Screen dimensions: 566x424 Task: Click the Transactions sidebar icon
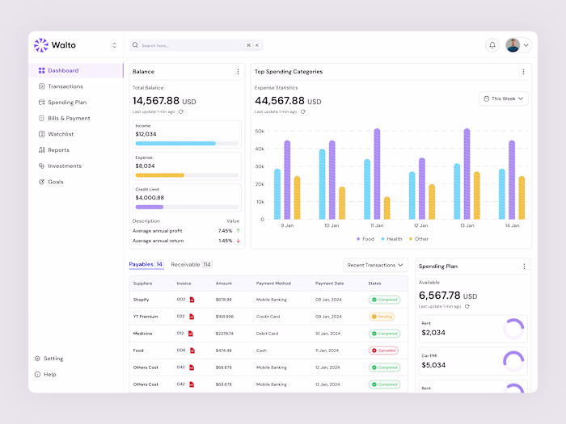41,86
